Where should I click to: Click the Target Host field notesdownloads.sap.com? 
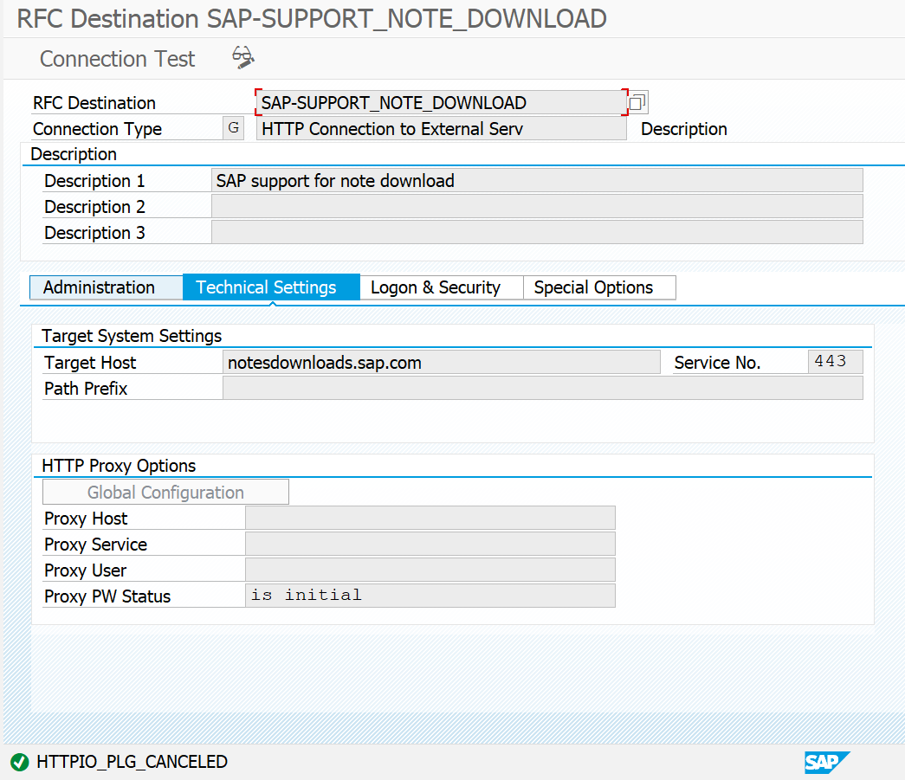click(x=442, y=363)
